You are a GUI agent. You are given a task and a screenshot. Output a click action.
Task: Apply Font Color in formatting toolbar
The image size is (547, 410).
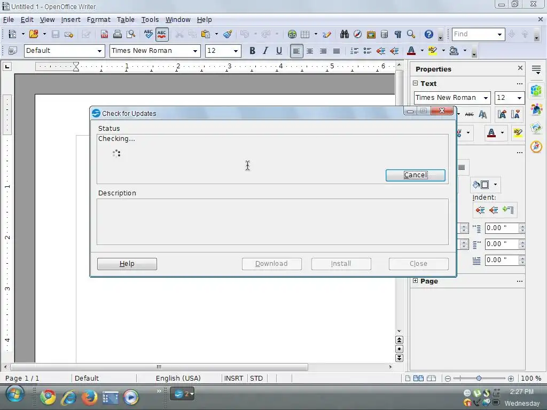pos(411,51)
